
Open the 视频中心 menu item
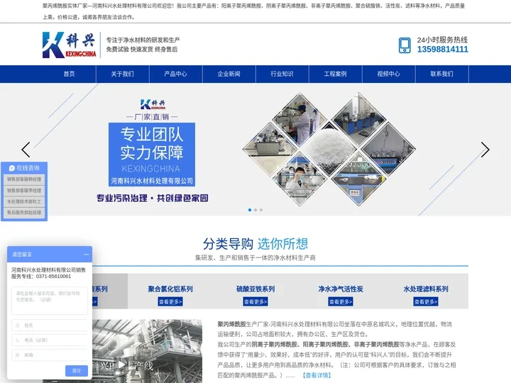click(388, 74)
